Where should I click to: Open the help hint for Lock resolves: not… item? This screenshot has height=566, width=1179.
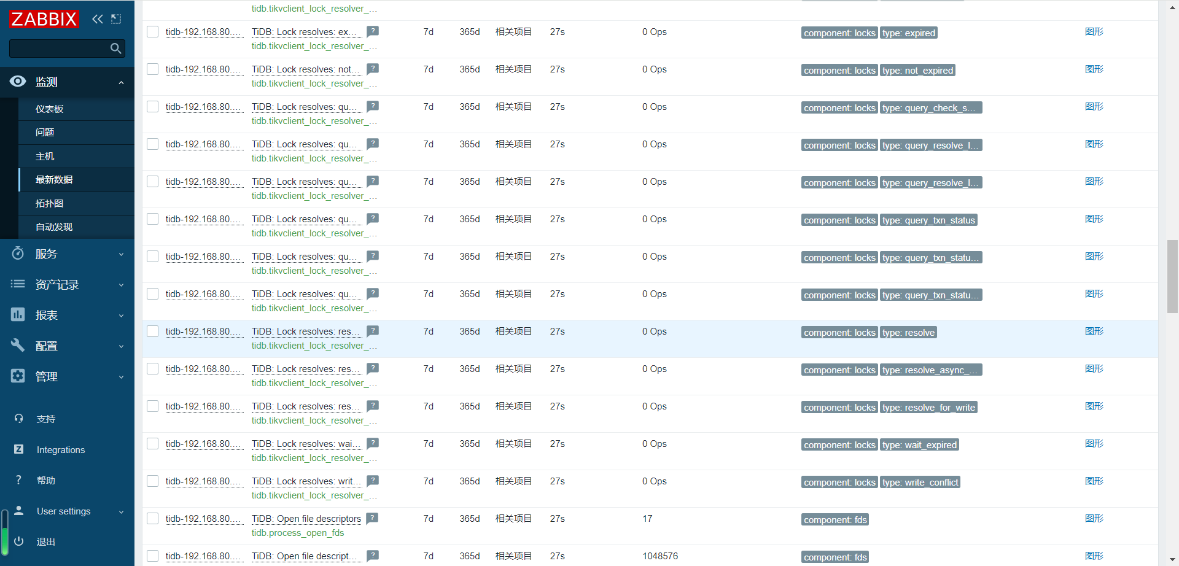tap(373, 69)
